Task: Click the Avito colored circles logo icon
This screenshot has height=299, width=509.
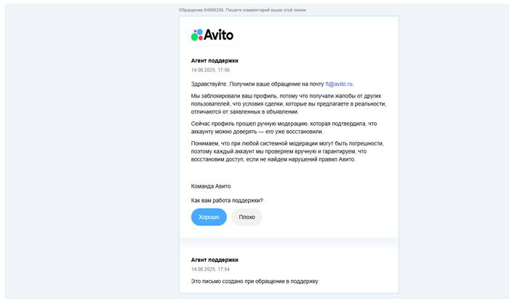Action: (197, 35)
